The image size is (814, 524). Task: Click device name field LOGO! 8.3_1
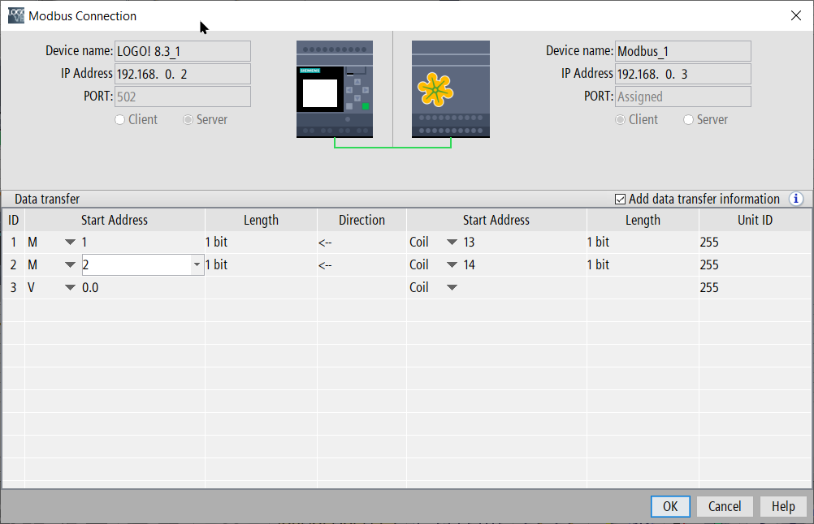click(x=183, y=51)
